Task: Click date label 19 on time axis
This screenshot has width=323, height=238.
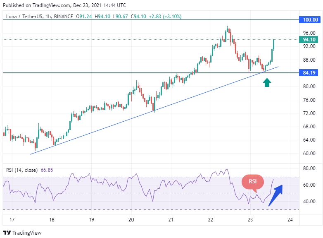Action: coord(91,220)
